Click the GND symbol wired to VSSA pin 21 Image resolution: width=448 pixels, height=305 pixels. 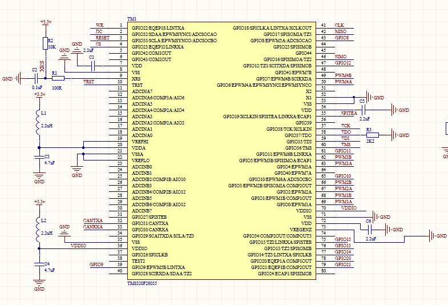click(77, 172)
